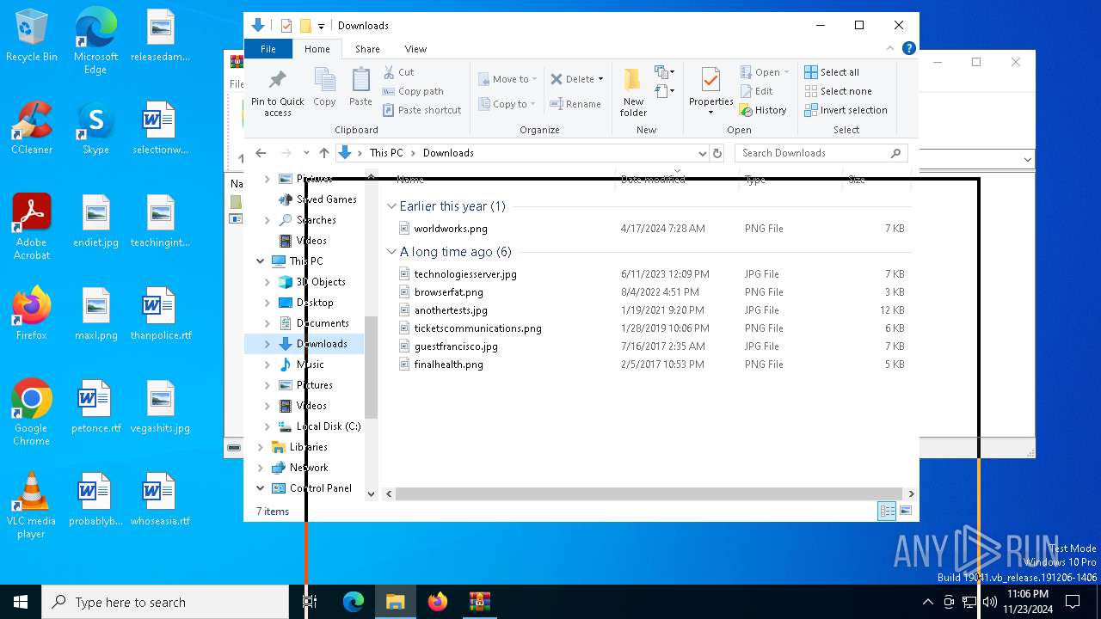Click Select all

(832, 72)
